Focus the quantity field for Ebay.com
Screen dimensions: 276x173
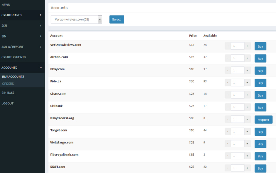[x=238, y=70]
